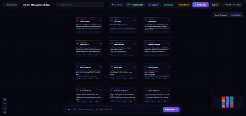Collapse the Target Users (ICP) node
The height and width of the screenshot is (116, 246).
pos(100,43)
